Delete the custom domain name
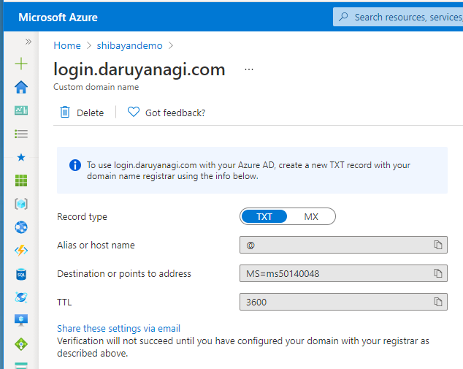 pyautogui.click(x=82, y=113)
